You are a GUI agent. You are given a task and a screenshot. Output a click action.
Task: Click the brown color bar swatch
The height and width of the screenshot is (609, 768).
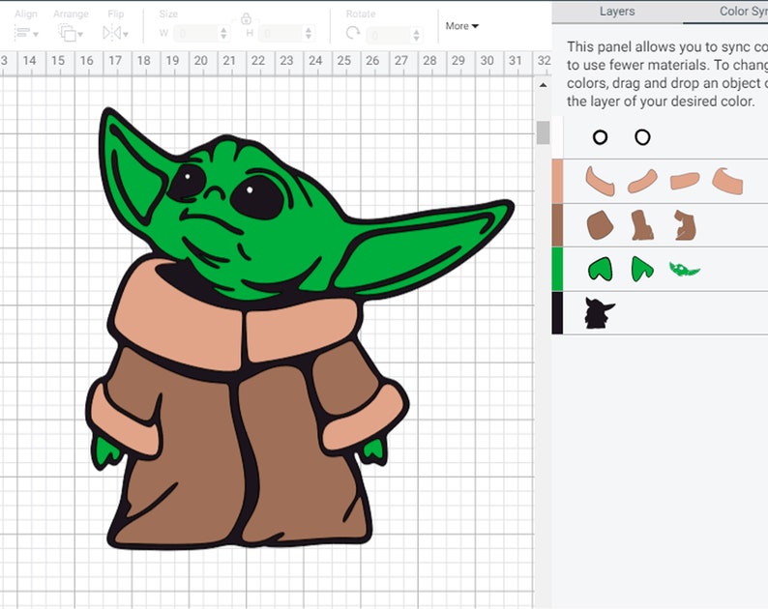(557, 225)
